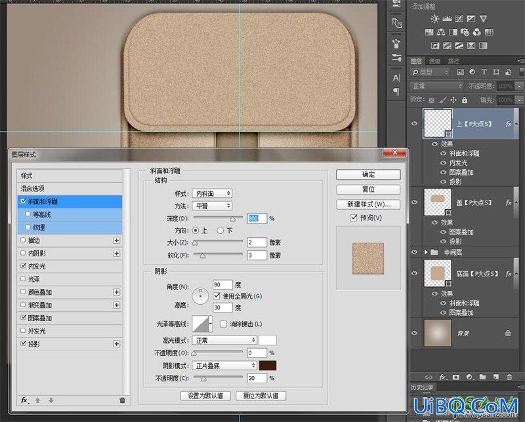
Task: Select direction 下 radio button
Action: pyautogui.click(x=220, y=231)
